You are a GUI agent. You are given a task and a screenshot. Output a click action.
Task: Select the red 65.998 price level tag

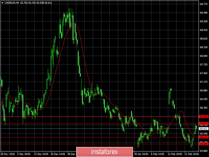[x=204, y=116]
